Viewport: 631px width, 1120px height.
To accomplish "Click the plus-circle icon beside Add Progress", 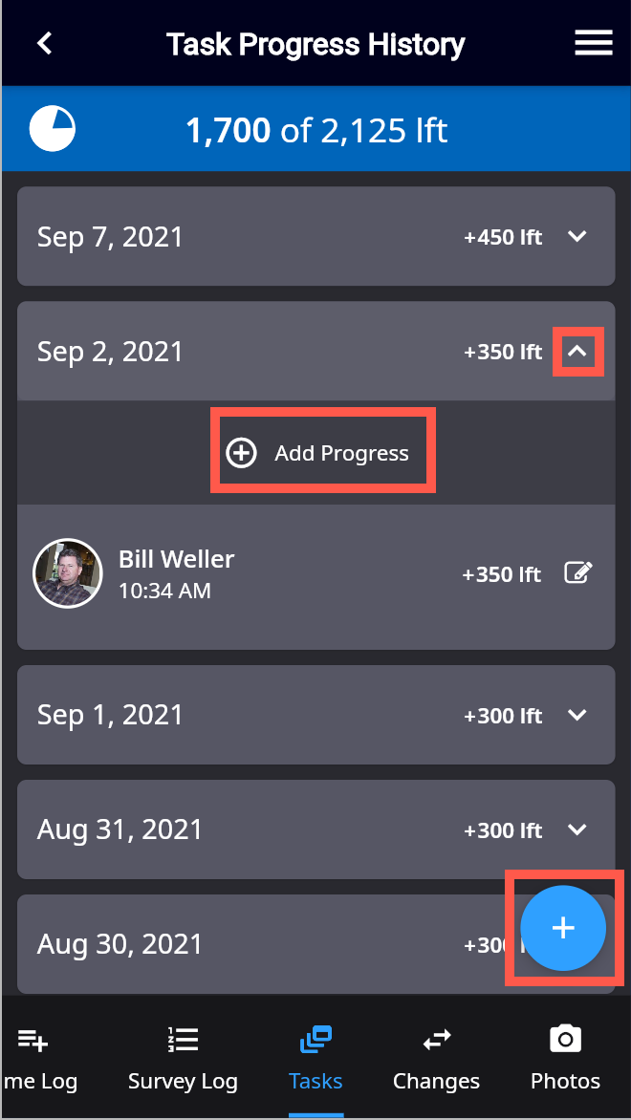I will click(x=241, y=453).
